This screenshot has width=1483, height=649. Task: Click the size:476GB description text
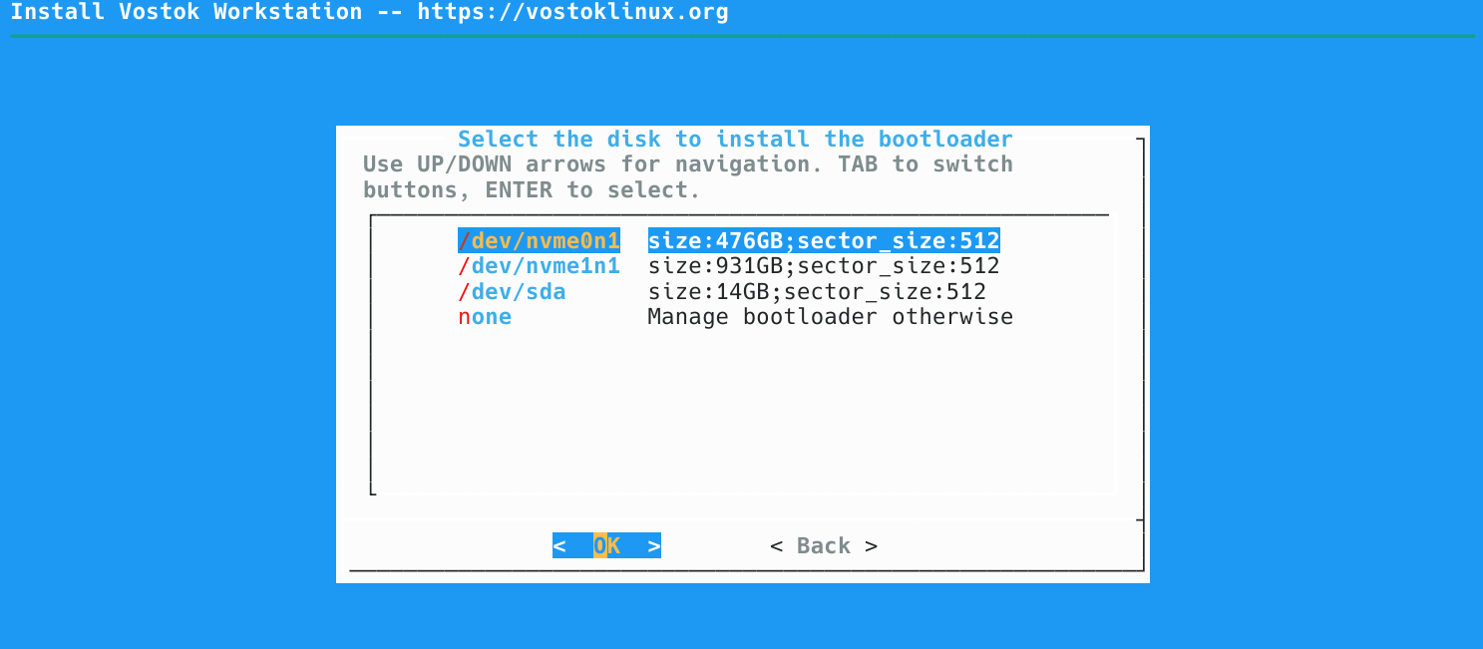click(x=824, y=240)
